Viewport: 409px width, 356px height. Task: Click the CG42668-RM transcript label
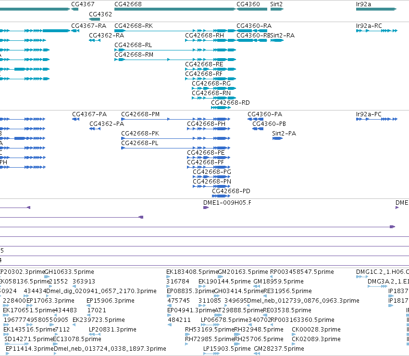point(134,55)
